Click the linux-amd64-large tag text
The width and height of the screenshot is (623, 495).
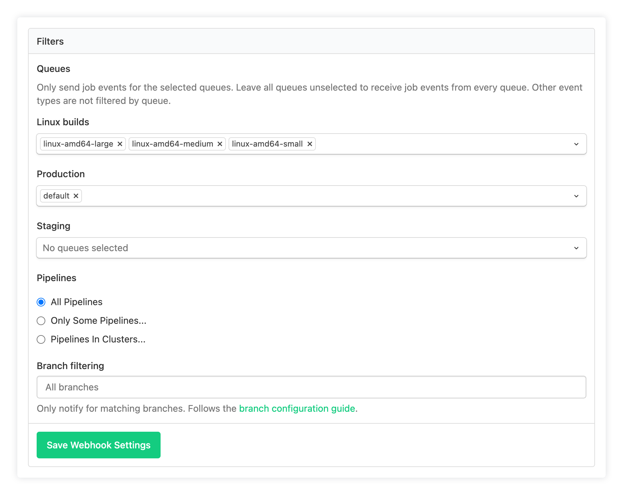point(78,144)
